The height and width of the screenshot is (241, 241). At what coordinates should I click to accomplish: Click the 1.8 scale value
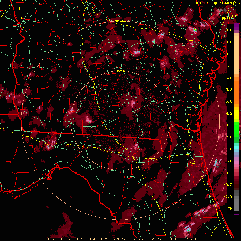(x=229, y=149)
